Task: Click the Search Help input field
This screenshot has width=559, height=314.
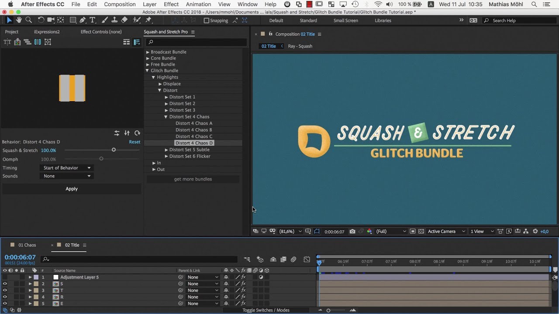Action: tap(519, 20)
